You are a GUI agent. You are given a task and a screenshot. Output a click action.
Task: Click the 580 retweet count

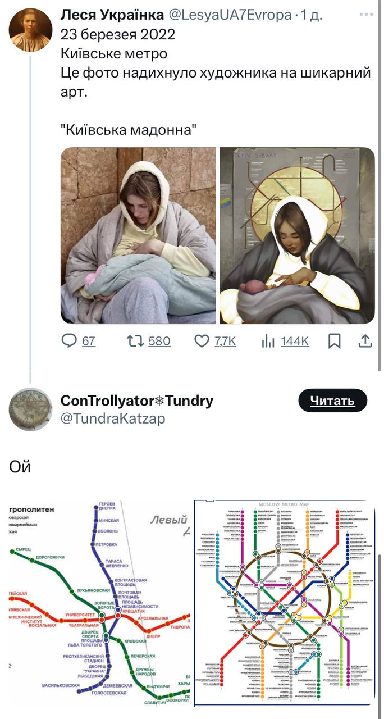click(159, 341)
